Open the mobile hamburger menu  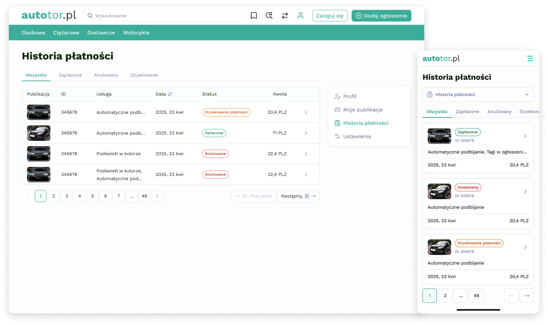[x=530, y=58]
